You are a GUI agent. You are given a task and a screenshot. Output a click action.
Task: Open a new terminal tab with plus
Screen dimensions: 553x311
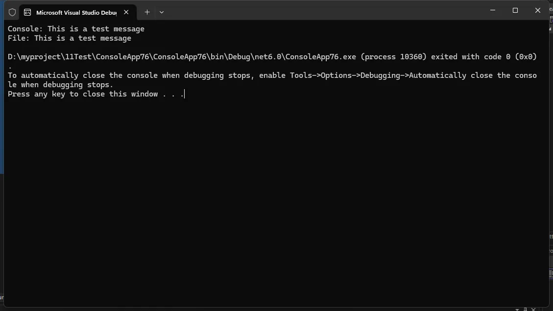(x=147, y=12)
